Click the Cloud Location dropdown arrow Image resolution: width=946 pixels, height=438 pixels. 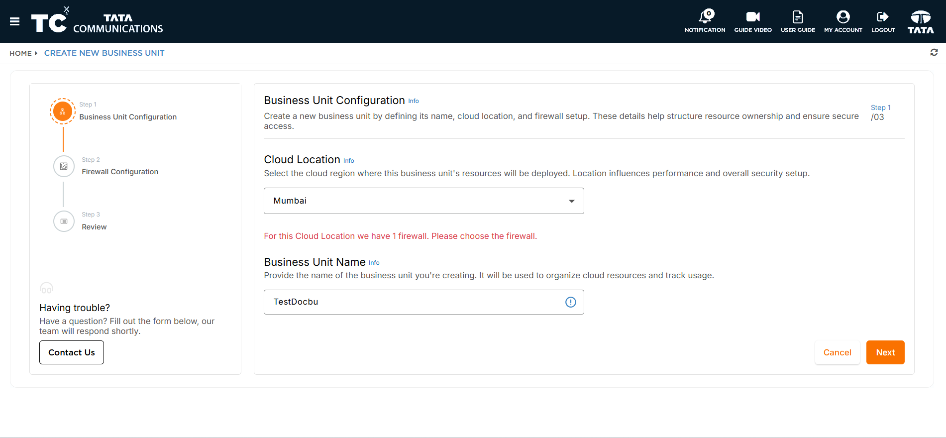pyautogui.click(x=572, y=201)
